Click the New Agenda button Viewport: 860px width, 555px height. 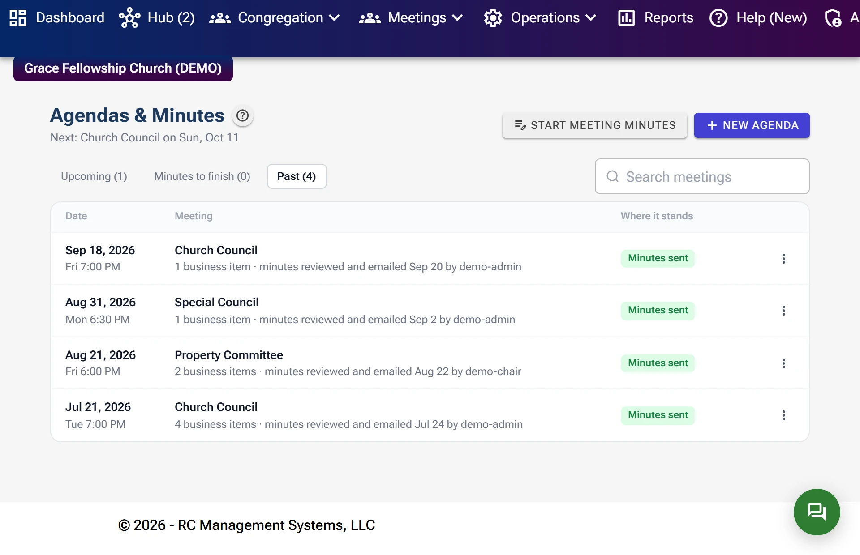[x=752, y=125]
